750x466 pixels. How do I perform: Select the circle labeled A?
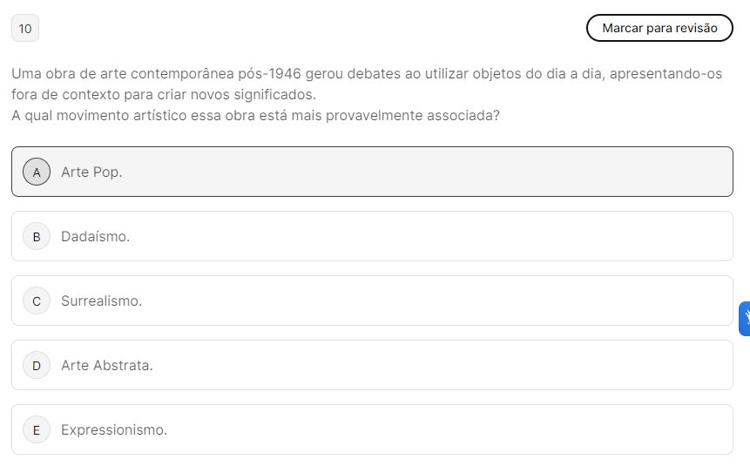(x=37, y=172)
